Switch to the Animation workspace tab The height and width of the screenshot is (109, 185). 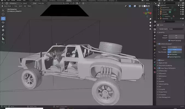76,1
